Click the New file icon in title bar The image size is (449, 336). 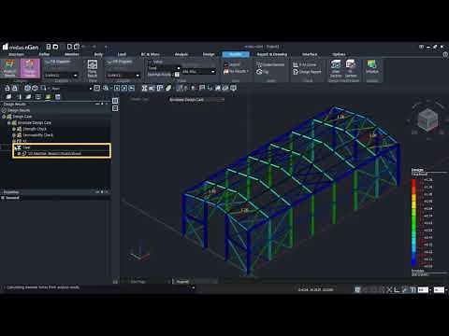(49, 47)
